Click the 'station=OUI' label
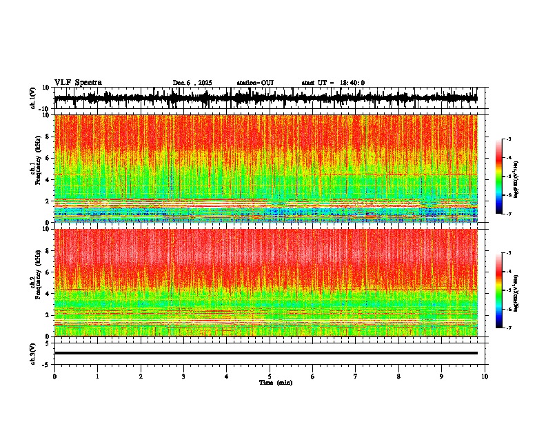The height and width of the screenshot is (422, 546). tap(255, 83)
